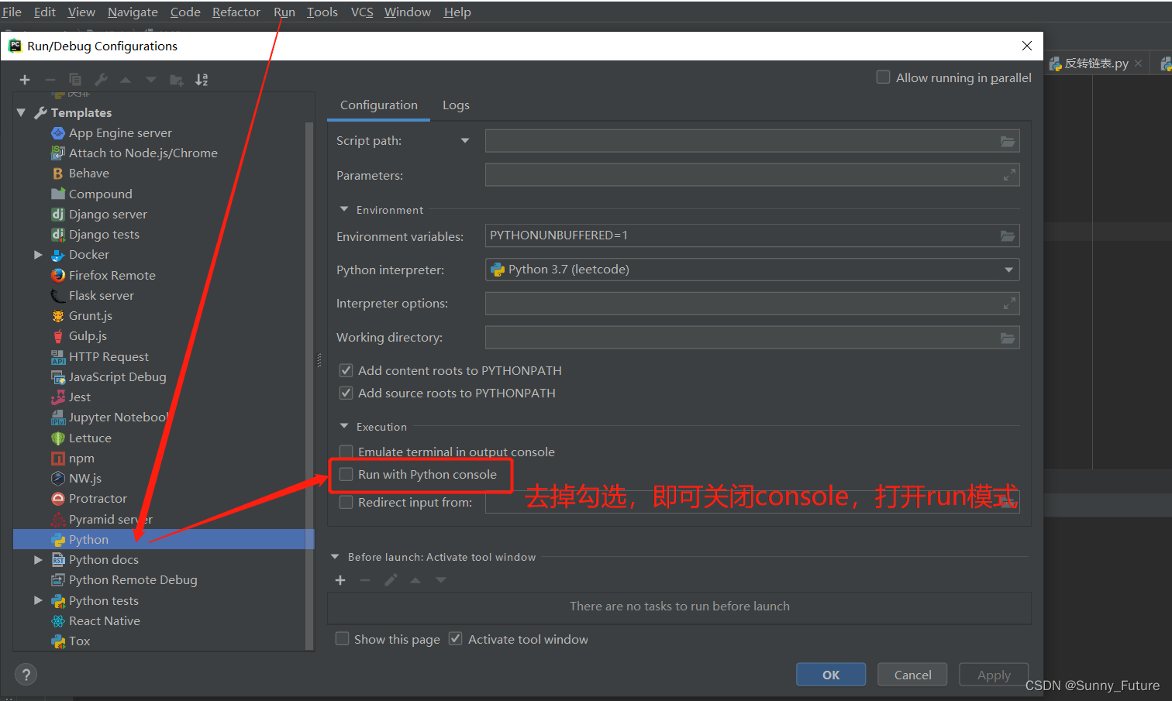Open the Navigate menu
The image size is (1172, 701).
click(133, 12)
